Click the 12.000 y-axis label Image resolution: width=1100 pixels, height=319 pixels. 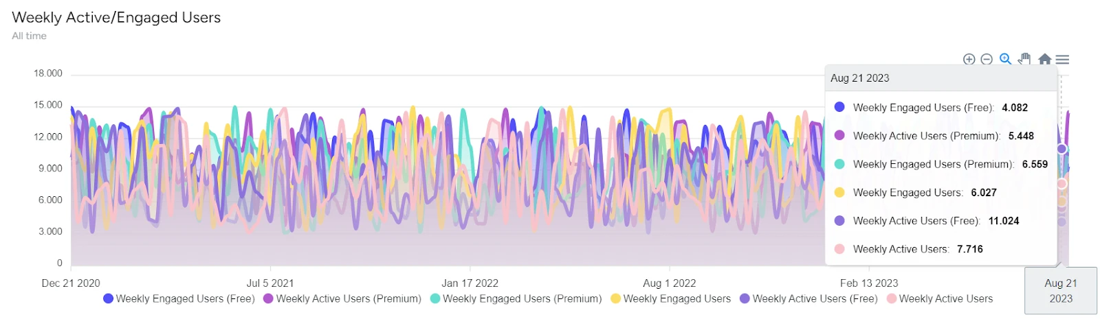click(x=48, y=137)
